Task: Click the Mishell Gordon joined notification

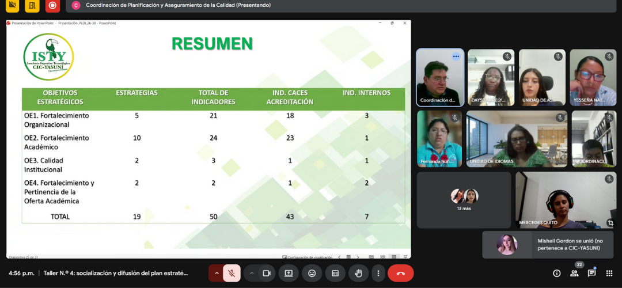Action: pos(548,245)
